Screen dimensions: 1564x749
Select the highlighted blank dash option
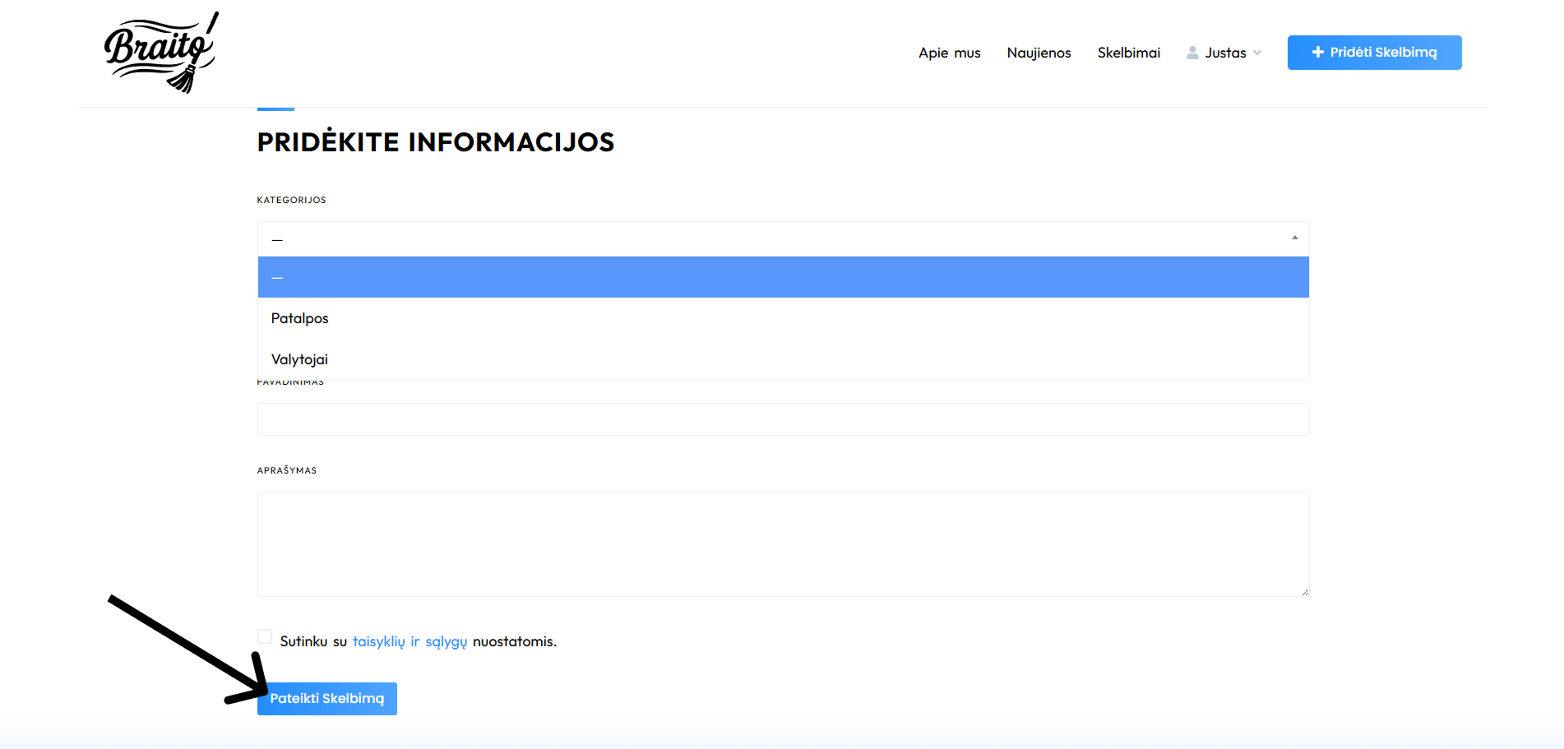coord(781,277)
